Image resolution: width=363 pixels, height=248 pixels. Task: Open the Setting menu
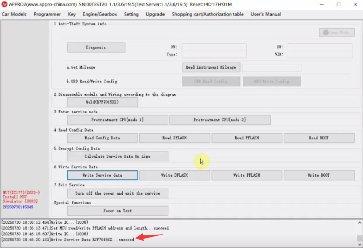pos(131,14)
